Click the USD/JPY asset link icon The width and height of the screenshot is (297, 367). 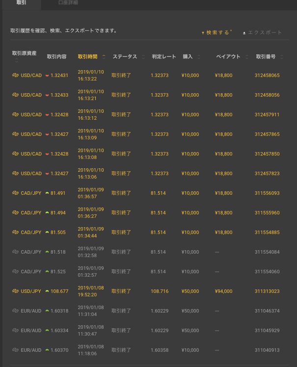15,291
